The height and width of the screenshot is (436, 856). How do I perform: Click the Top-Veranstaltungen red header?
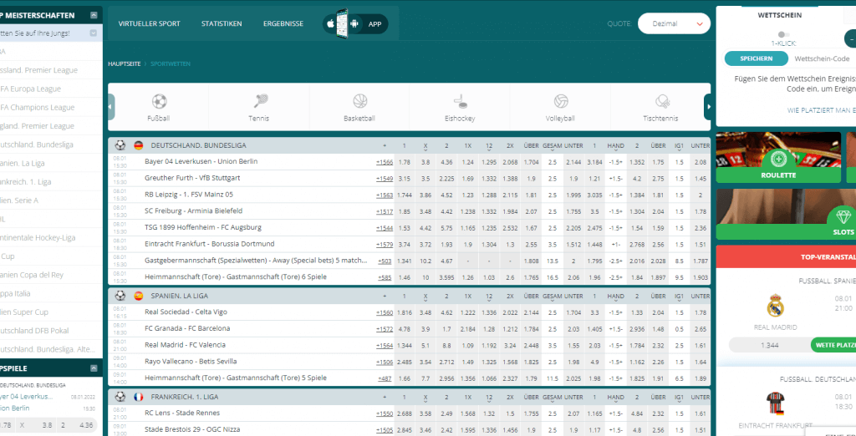tap(786, 256)
